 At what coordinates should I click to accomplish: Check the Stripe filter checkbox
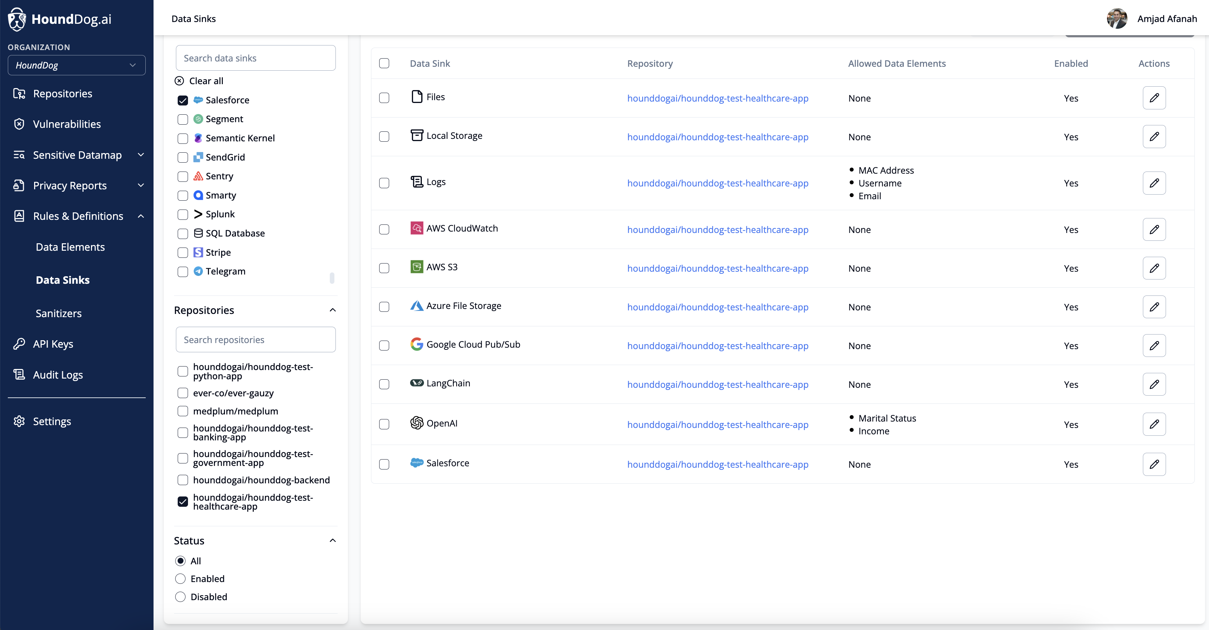coord(183,253)
